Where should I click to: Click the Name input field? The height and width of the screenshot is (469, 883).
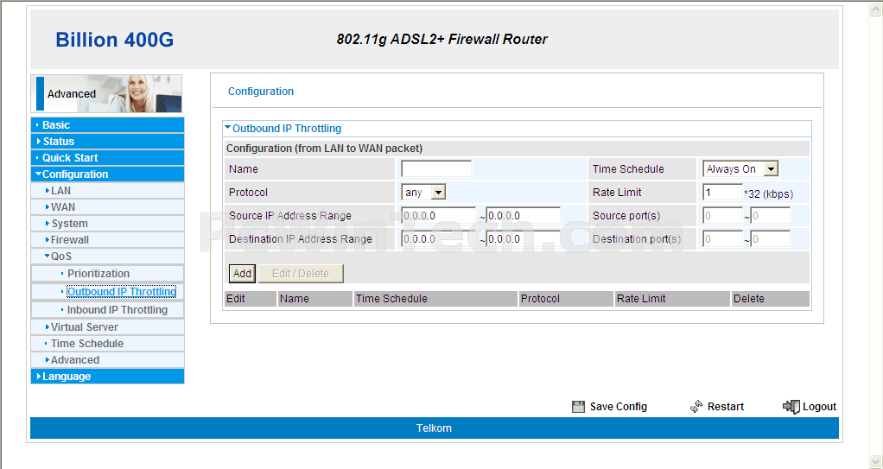(x=436, y=169)
